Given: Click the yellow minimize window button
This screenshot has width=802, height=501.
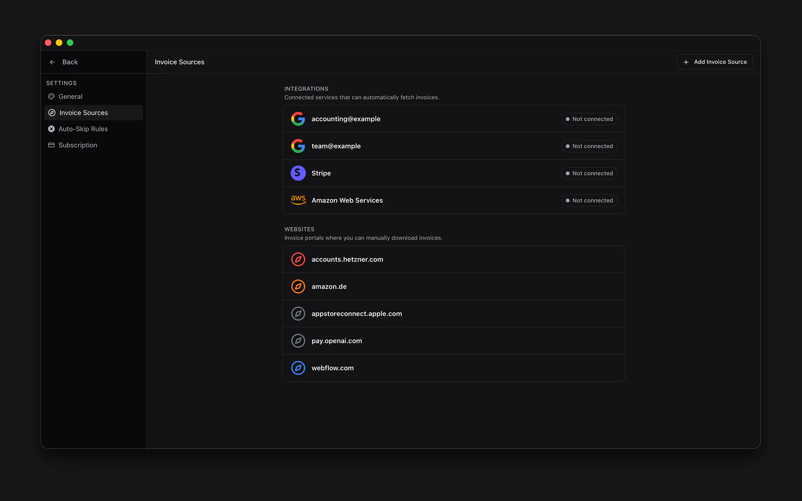Looking at the screenshot, I should click(59, 43).
